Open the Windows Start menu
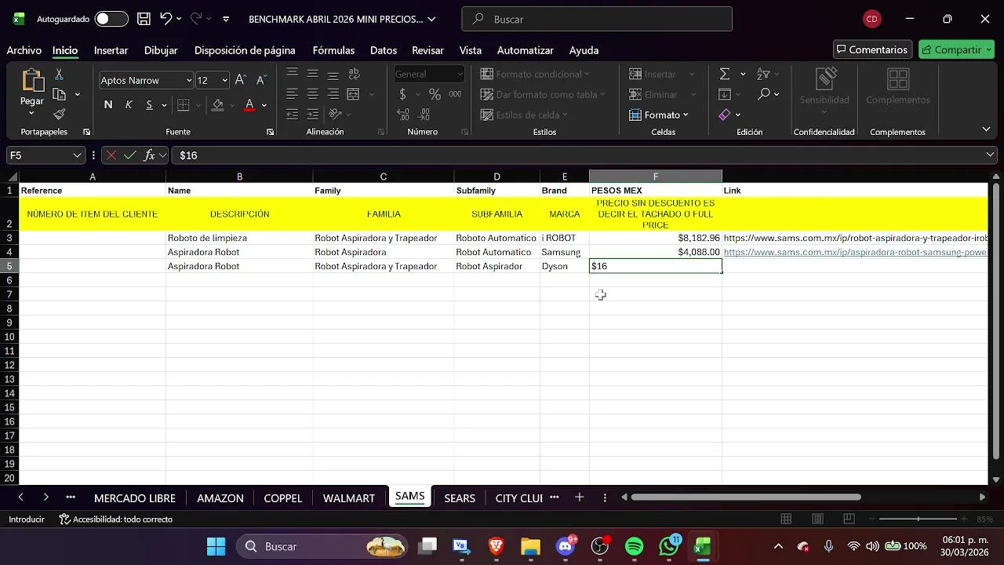 point(216,546)
